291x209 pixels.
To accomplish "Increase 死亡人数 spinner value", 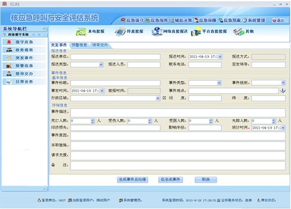I will (93, 120).
